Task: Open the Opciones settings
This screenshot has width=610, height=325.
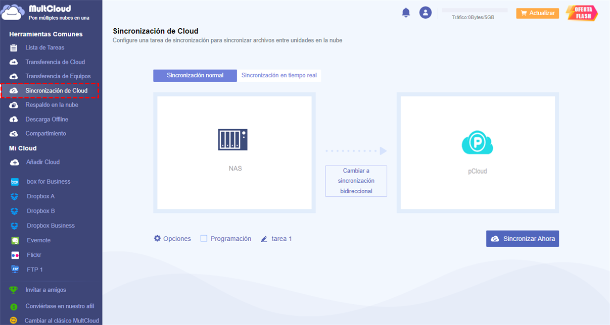Action: (172, 238)
